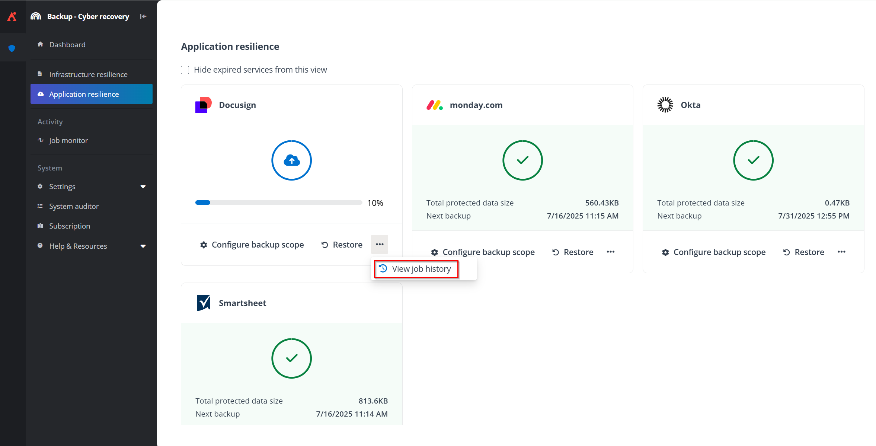Viewport: 876px width, 446px height.
Task: Open the Job monitor
Action: pyautogui.click(x=68, y=140)
